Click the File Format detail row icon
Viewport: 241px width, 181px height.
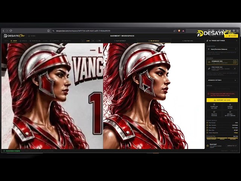point(207,123)
